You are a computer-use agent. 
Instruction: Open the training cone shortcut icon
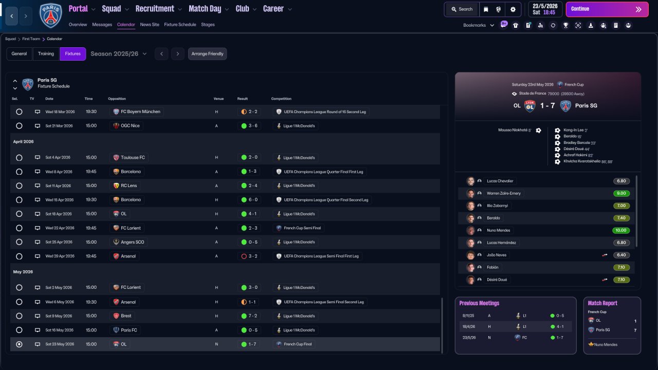coord(591,25)
